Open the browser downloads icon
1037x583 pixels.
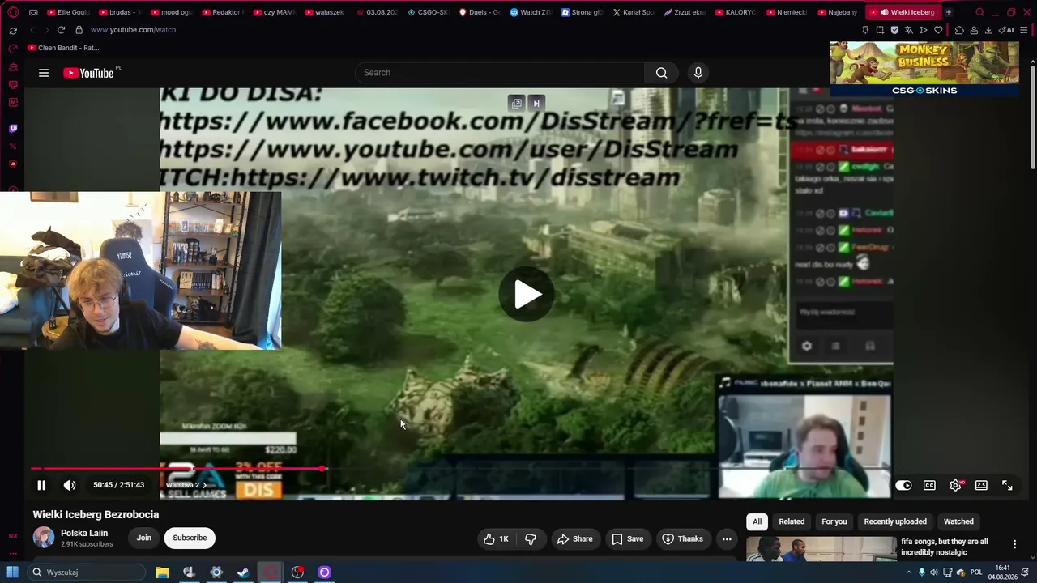pyautogui.click(x=988, y=30)
